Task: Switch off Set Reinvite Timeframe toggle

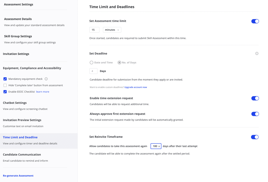Action: (x=255, y=137)
